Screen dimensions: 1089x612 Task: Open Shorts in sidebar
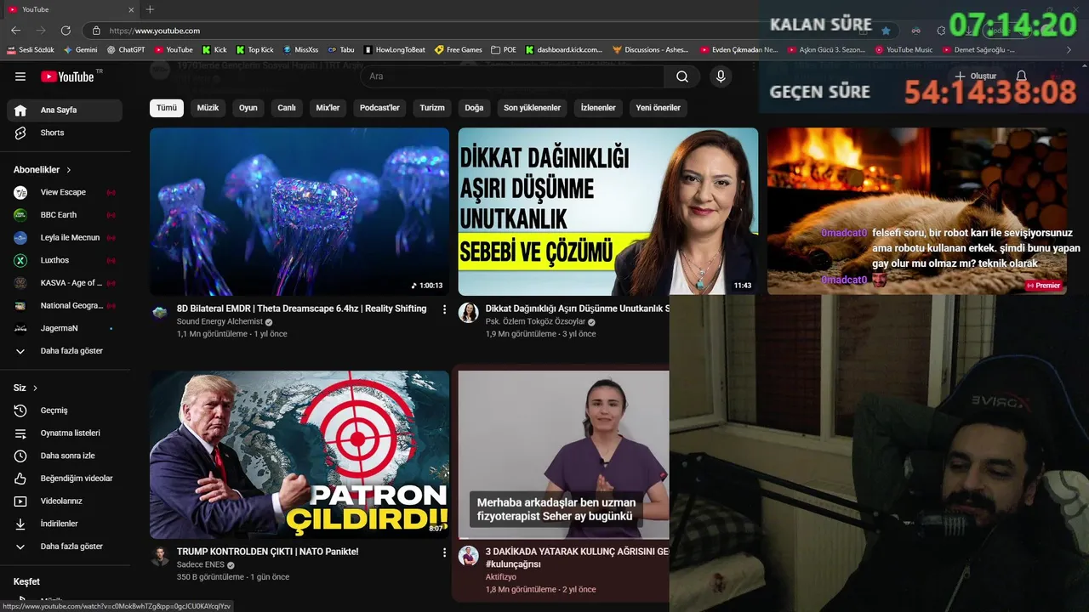point(65,133)
